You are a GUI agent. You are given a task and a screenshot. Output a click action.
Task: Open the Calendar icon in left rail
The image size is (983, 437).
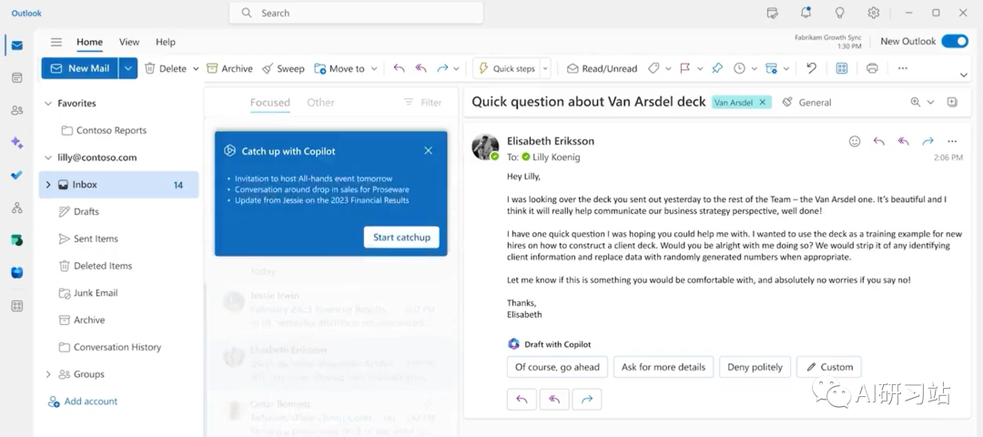(x=17, y=77)
